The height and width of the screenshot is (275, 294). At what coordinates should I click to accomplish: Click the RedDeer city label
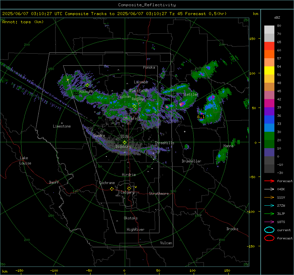139,99
